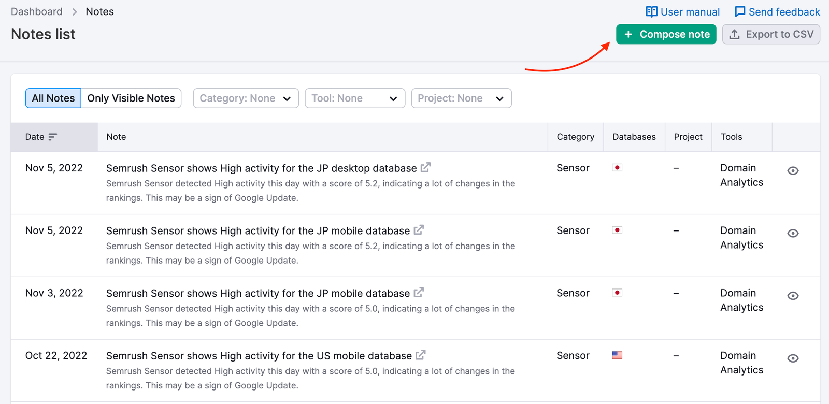The image size is (829, 404).
Task: Toggle visibility eye for Nov 3 note
Action: click(x=793, y=296)
